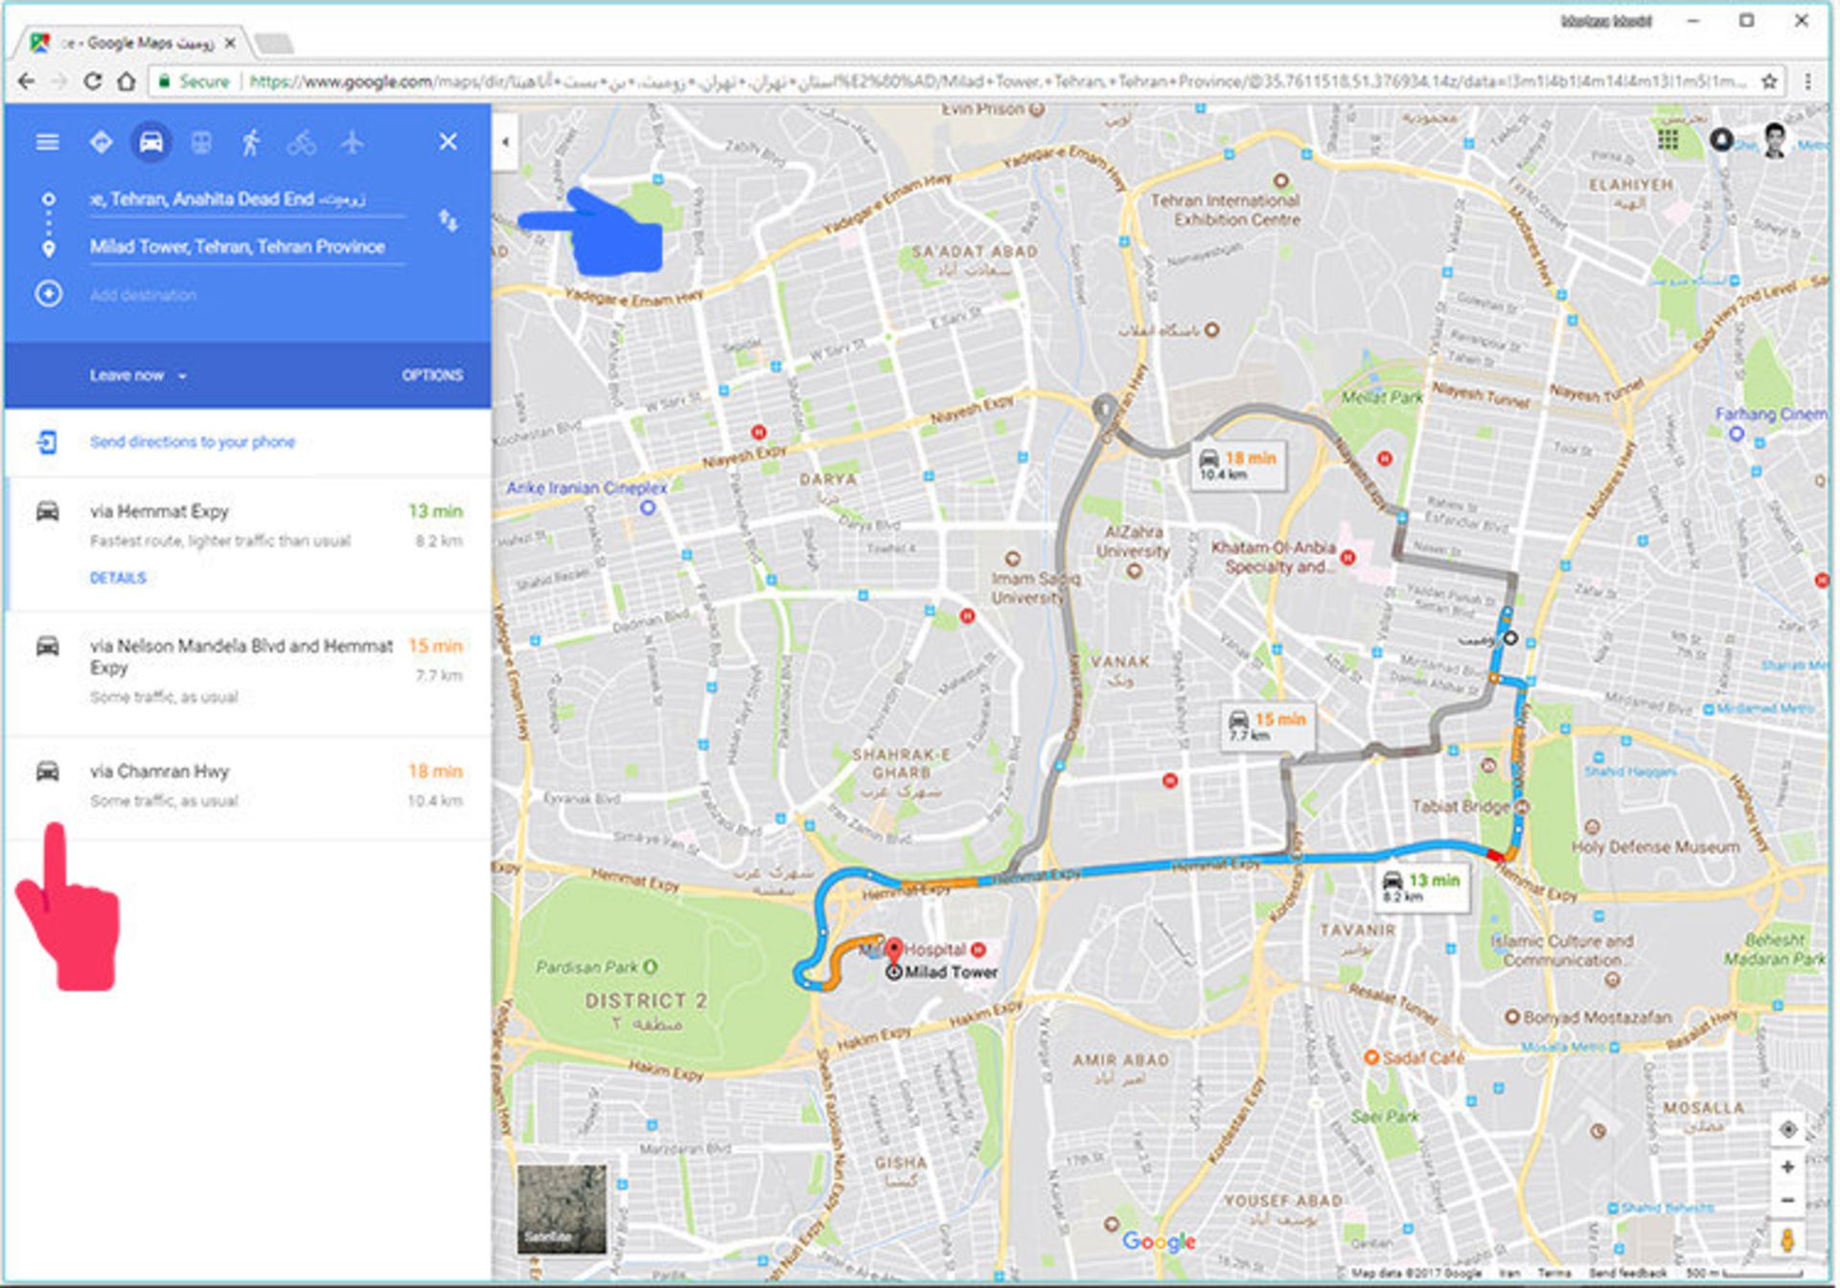This screenshot has width=1840, height=1288.
Task: Click Bonyad Mostazafan marker
Action: pos(1512,1017)
